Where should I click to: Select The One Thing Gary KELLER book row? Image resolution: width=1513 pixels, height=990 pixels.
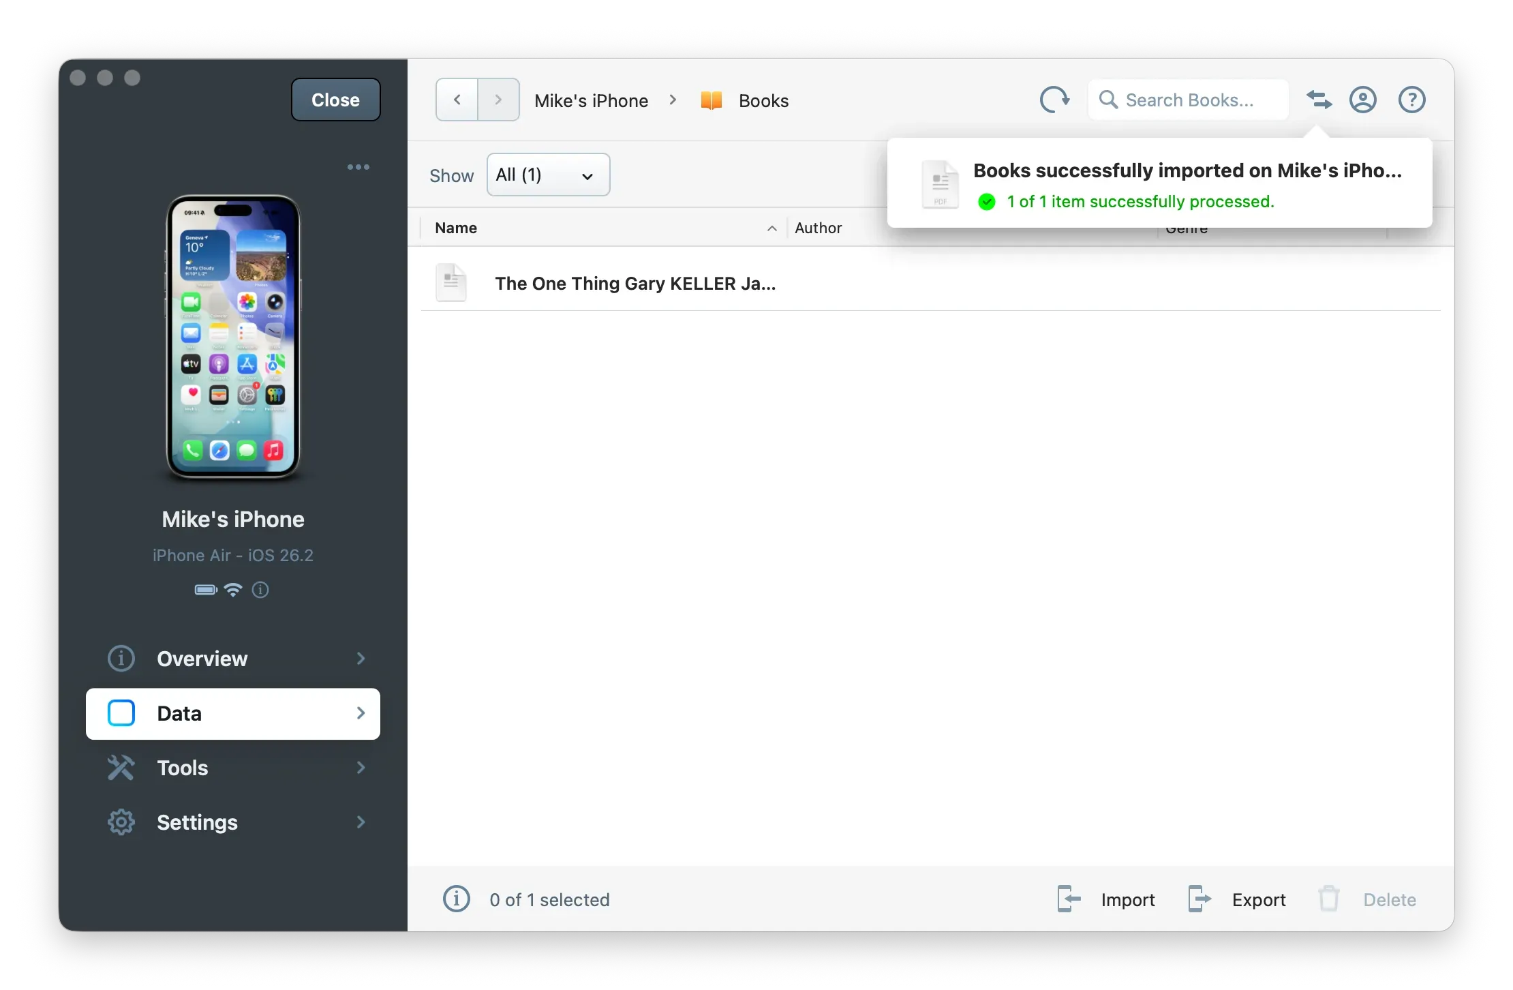point(634,284)
